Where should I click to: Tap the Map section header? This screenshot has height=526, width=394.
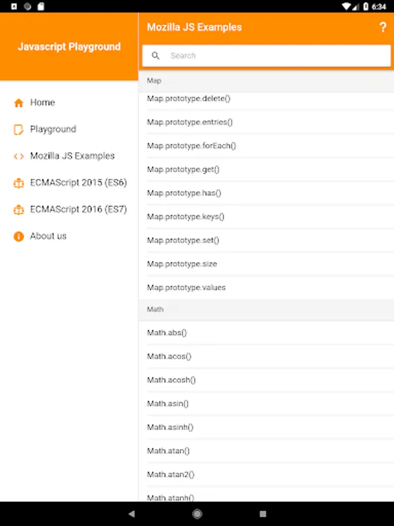(x=266, y=81)
